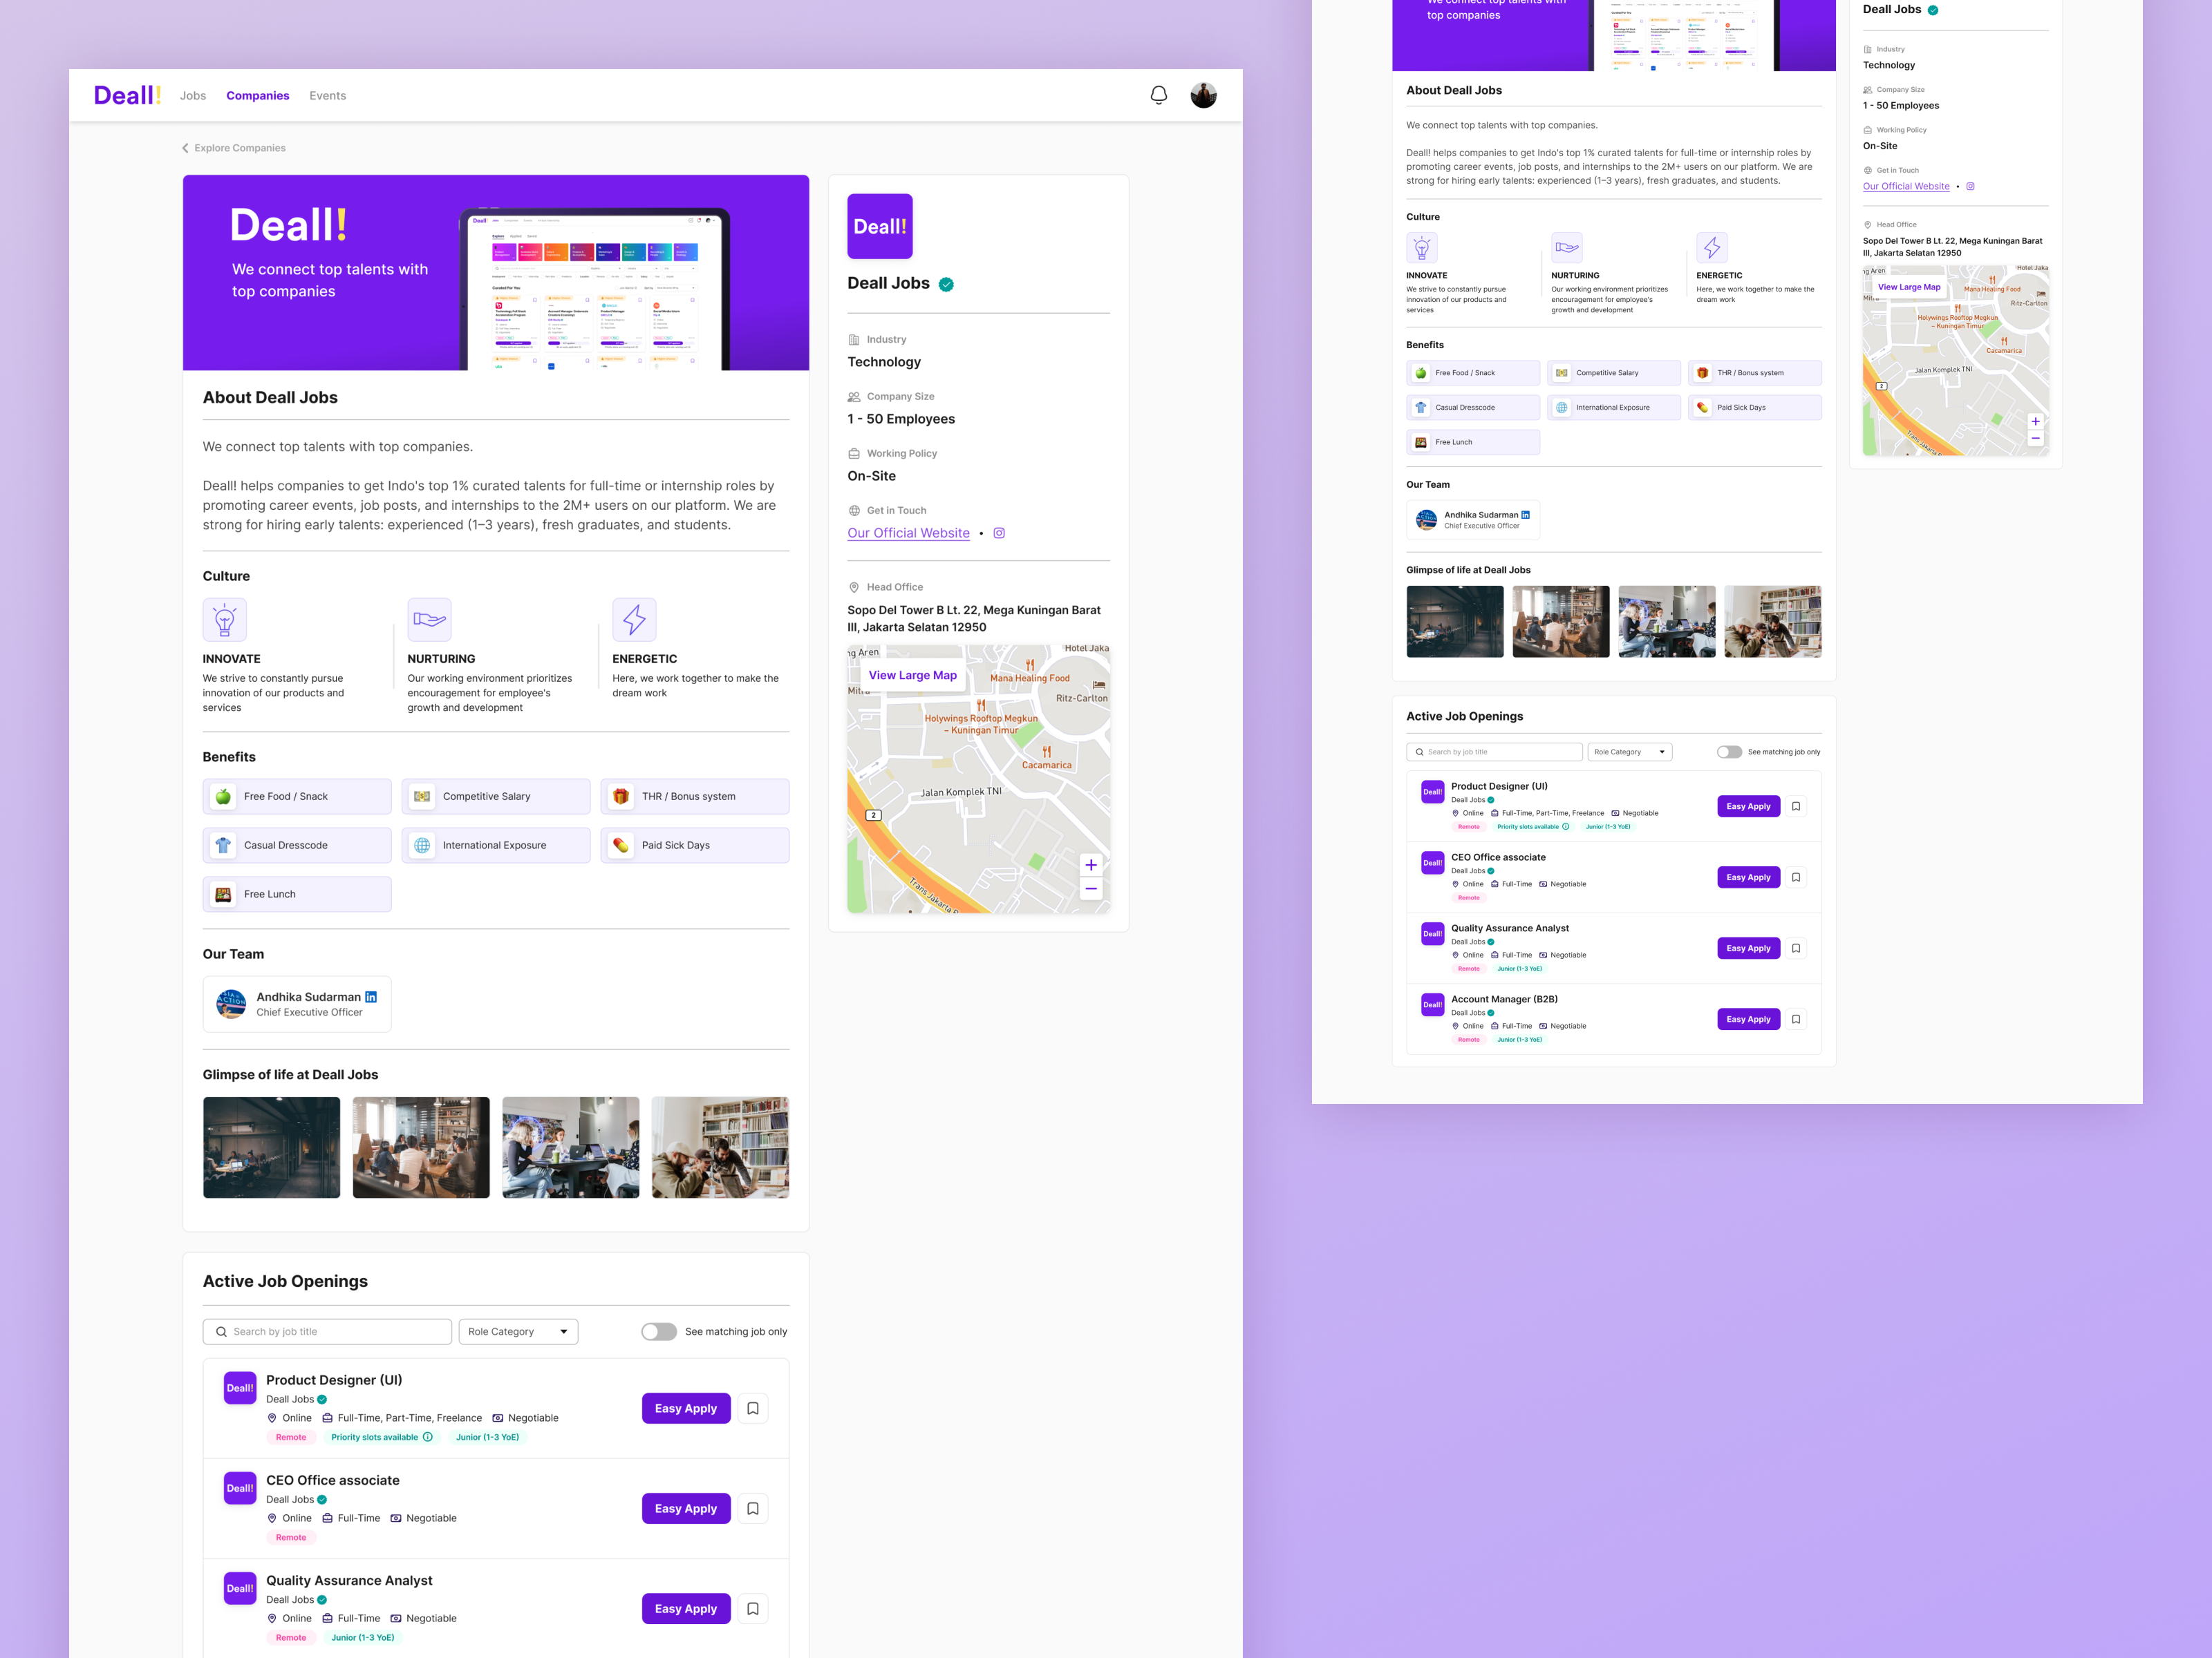Bookmark Account Manager (B2B) in the right window
2212x1658 pixels.
coord(1796,1020)
